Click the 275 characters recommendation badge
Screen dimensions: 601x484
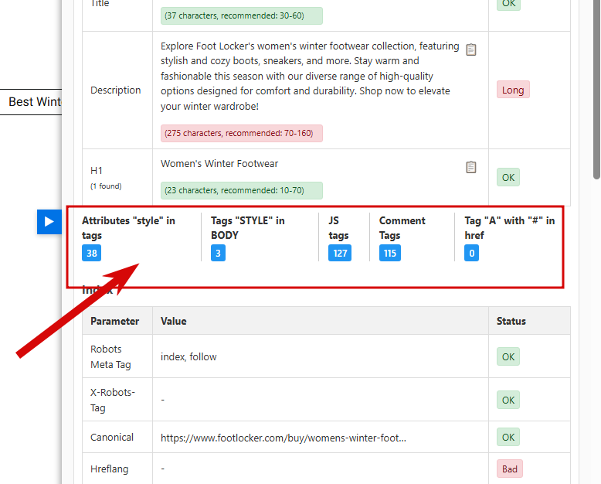(x=241, y=133)
